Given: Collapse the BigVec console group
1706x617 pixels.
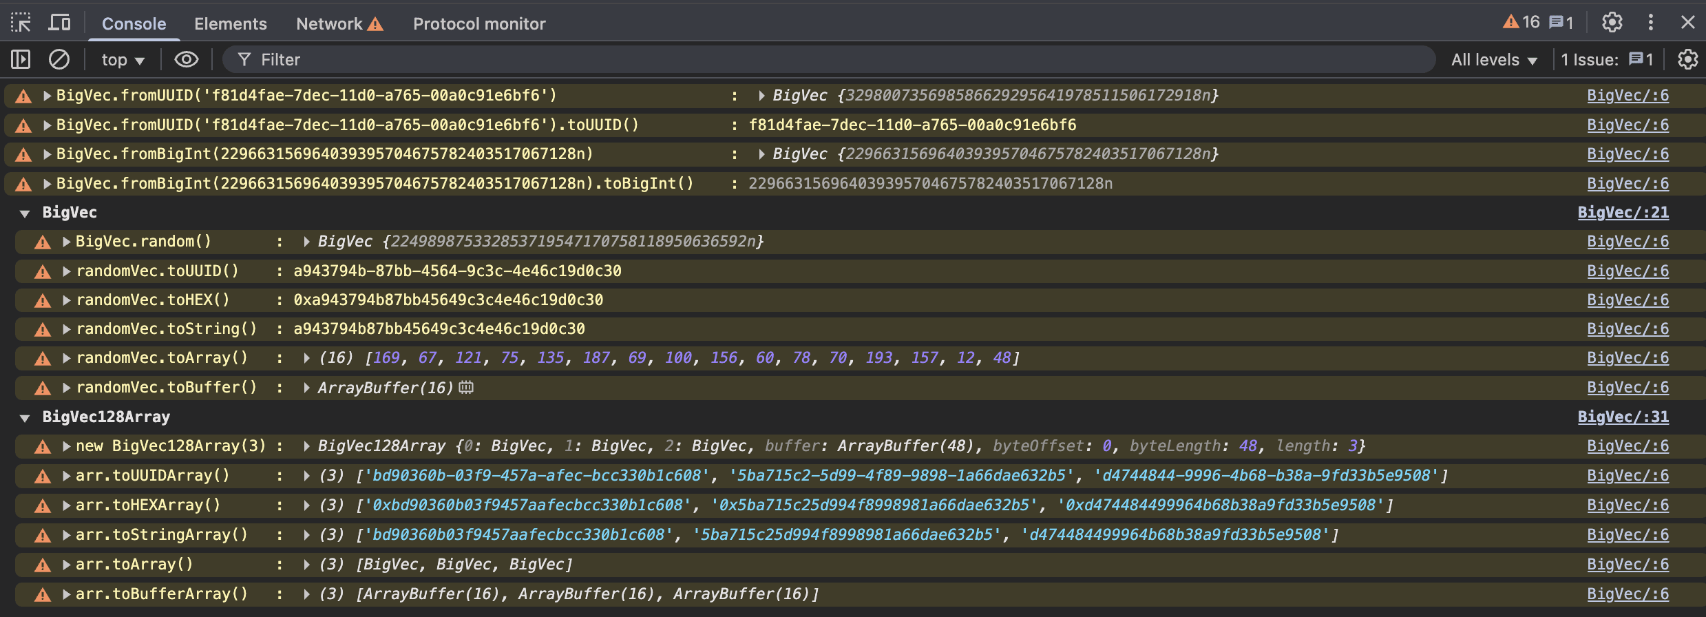Looking at the screenshot, I should tap(25, 213).
